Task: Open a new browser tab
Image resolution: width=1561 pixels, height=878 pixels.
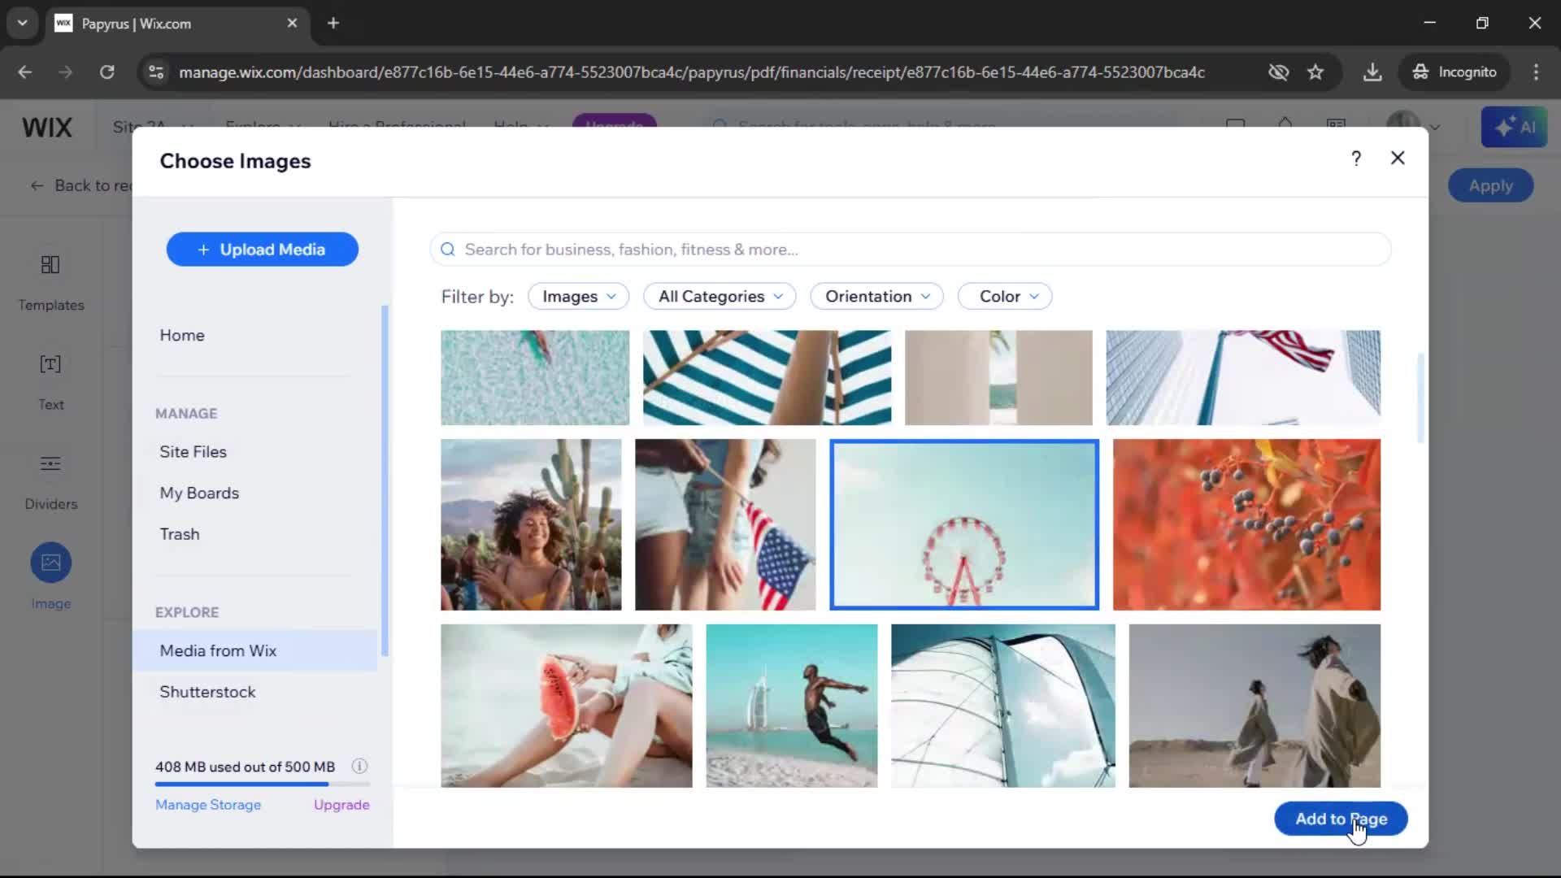Action: click(333, 24)
